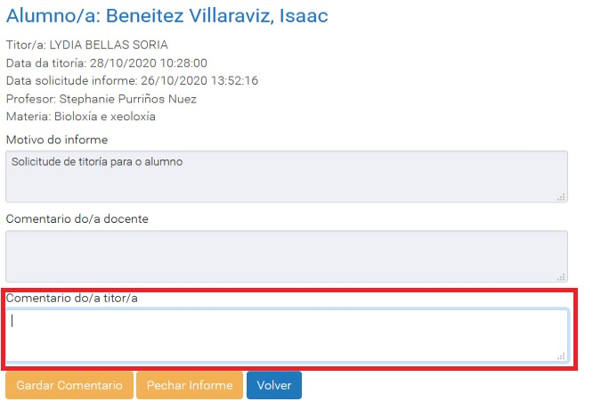
Task: Grab the resize handle of Motivo do informe box
Action: pyautogui.click(x=561, y=197)
